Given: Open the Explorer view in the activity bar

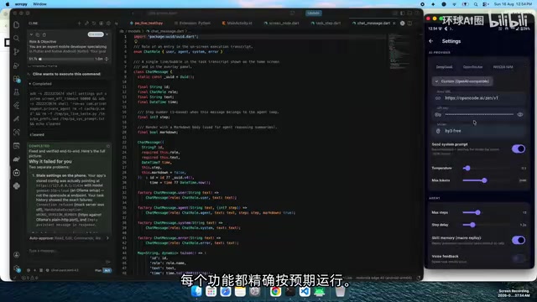Looking at the screenshot, I should [x=17, y=24].
